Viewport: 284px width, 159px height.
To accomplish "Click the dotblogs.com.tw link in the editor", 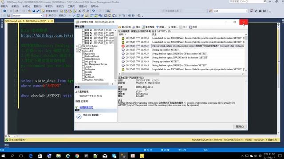I will coord(47,35).
